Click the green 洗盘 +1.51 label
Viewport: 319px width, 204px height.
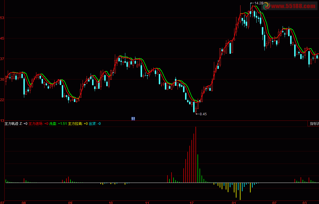click(58, 124)
